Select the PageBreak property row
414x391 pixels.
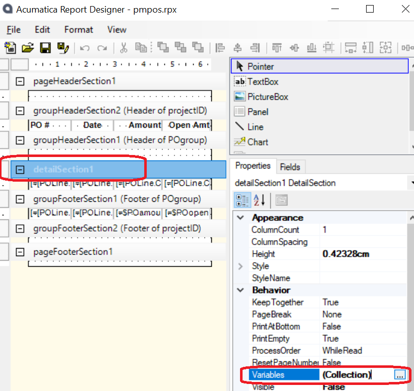[327, 315]
